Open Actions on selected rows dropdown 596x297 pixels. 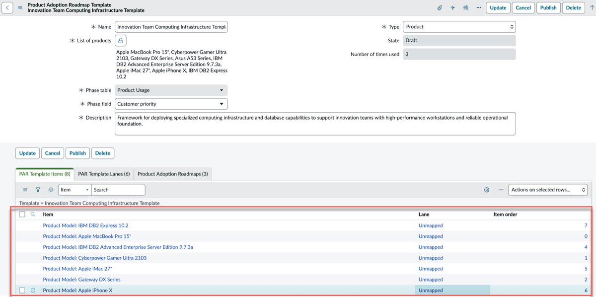click(548, 190)
